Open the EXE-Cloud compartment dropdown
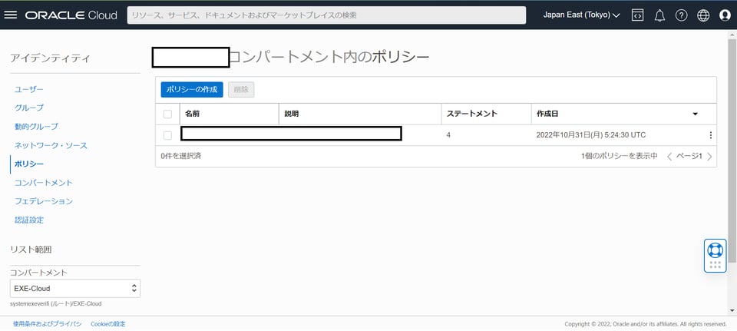The image size is (737, 331). (75, 289)
